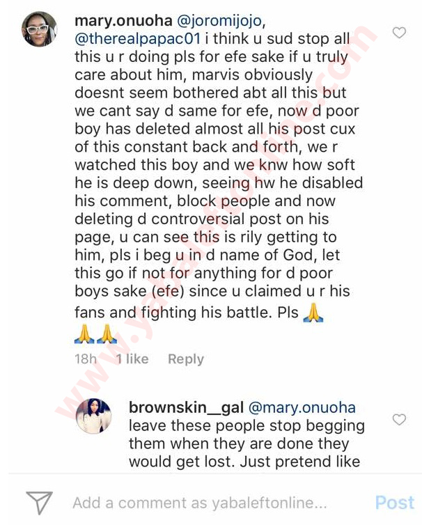Screen dimensions: 422x525
Task: Like brownskin__gal's reply with heart icon
Action: [x=399, y=420]
